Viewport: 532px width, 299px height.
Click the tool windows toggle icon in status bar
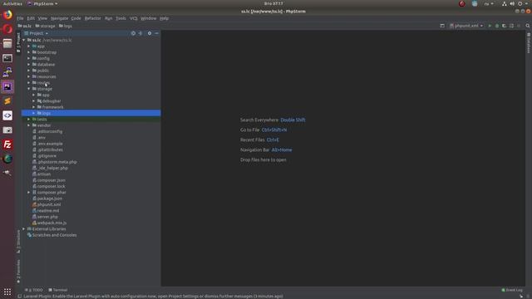(x=20, y=297)
